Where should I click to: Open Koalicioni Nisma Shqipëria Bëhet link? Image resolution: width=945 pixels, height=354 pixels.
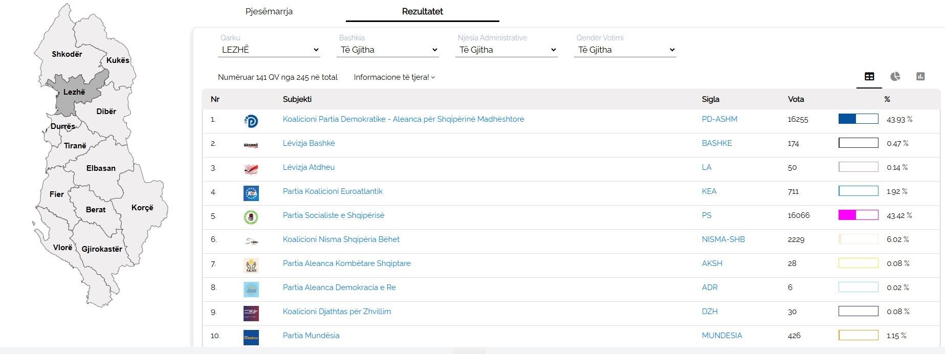coord(341,239)
